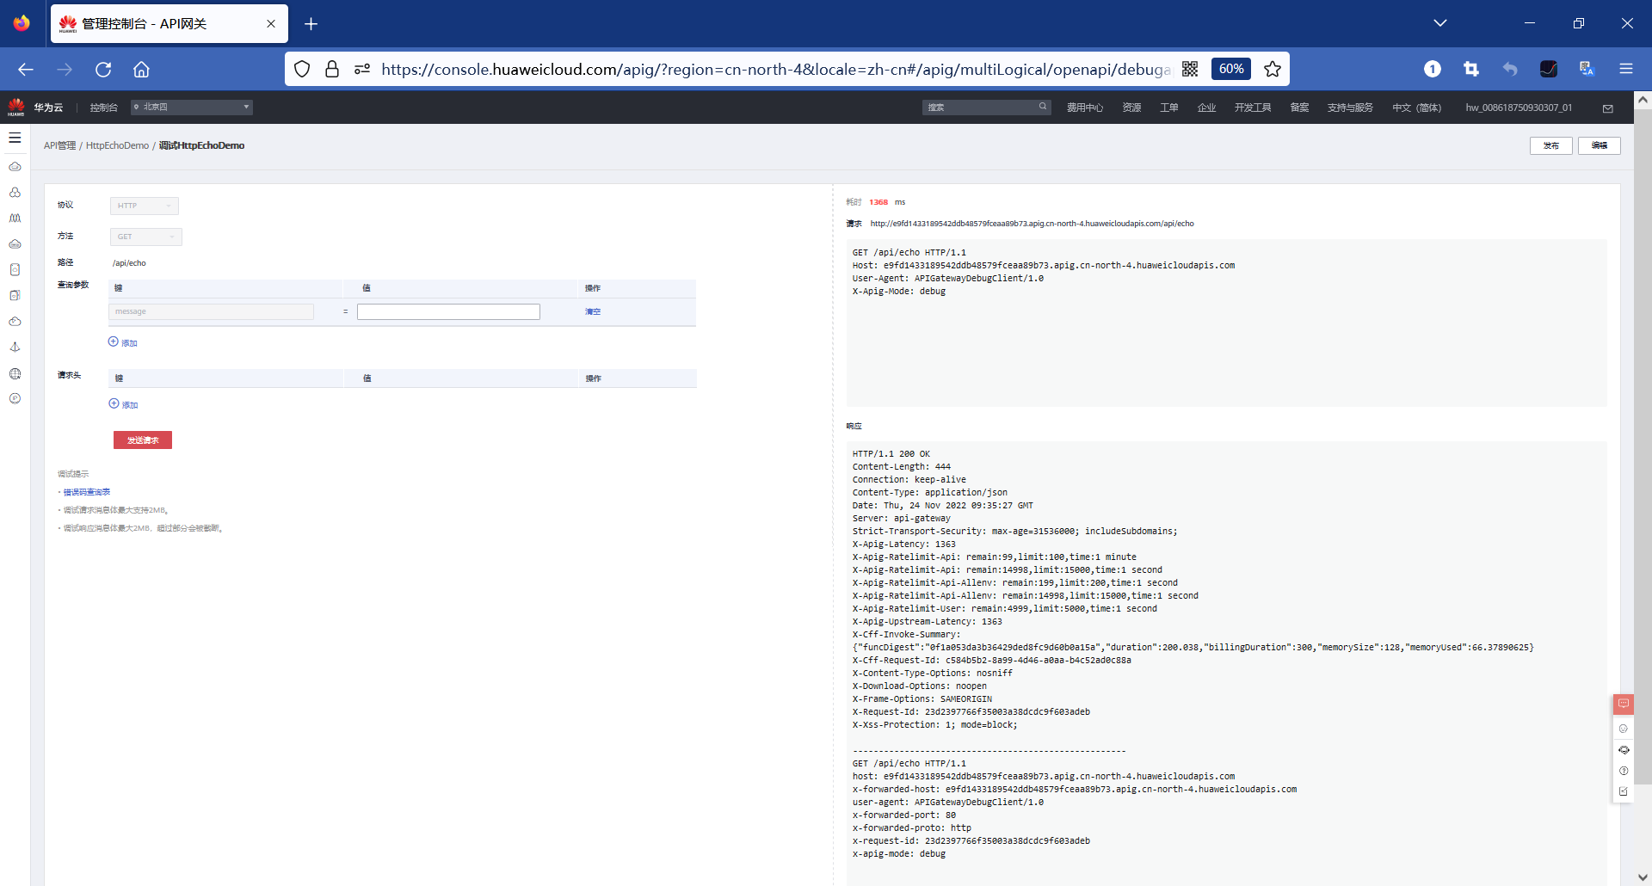
Task: Open the new tab plus button
Action: click(x=311, y=24)
